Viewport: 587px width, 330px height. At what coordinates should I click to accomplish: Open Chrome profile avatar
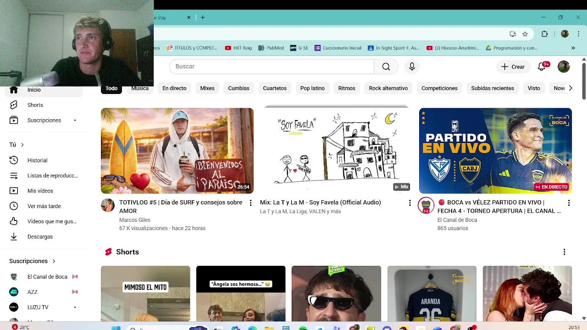(x=565, y=34)
